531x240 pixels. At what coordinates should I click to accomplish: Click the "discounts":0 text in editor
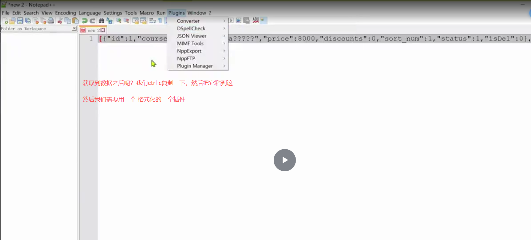coord(347,39)
